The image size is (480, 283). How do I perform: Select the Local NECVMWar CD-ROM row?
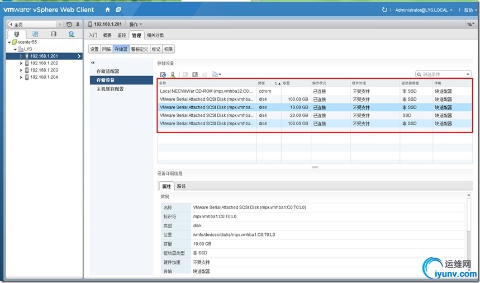pyautogui.click(x=315, y=91)
